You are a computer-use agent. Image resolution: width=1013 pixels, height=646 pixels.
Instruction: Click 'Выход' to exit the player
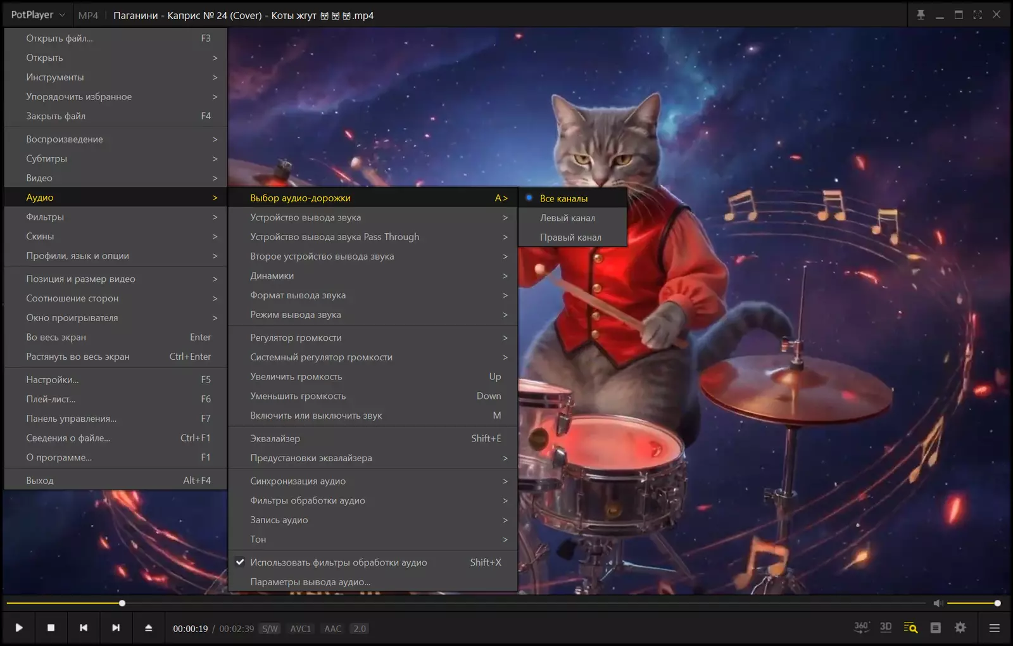[116, 480]
